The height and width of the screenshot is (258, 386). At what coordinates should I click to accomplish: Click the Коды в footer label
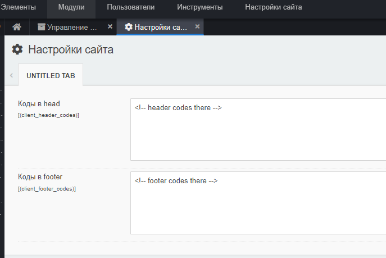40,177
